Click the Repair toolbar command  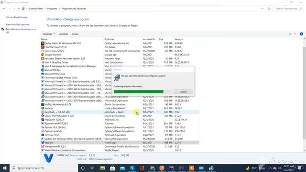(75, 34)
